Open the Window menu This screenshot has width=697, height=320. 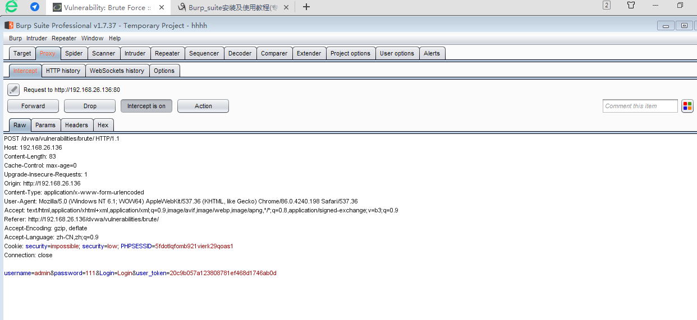(x=92, y=38)
